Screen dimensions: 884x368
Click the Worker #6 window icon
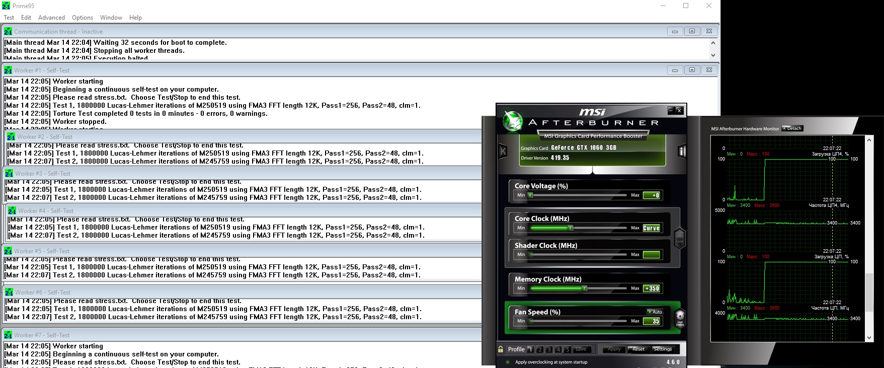(9, 292)
